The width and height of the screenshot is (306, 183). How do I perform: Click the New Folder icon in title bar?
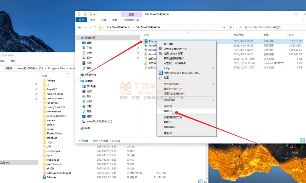pyautogui.click(x=90, y=14)
